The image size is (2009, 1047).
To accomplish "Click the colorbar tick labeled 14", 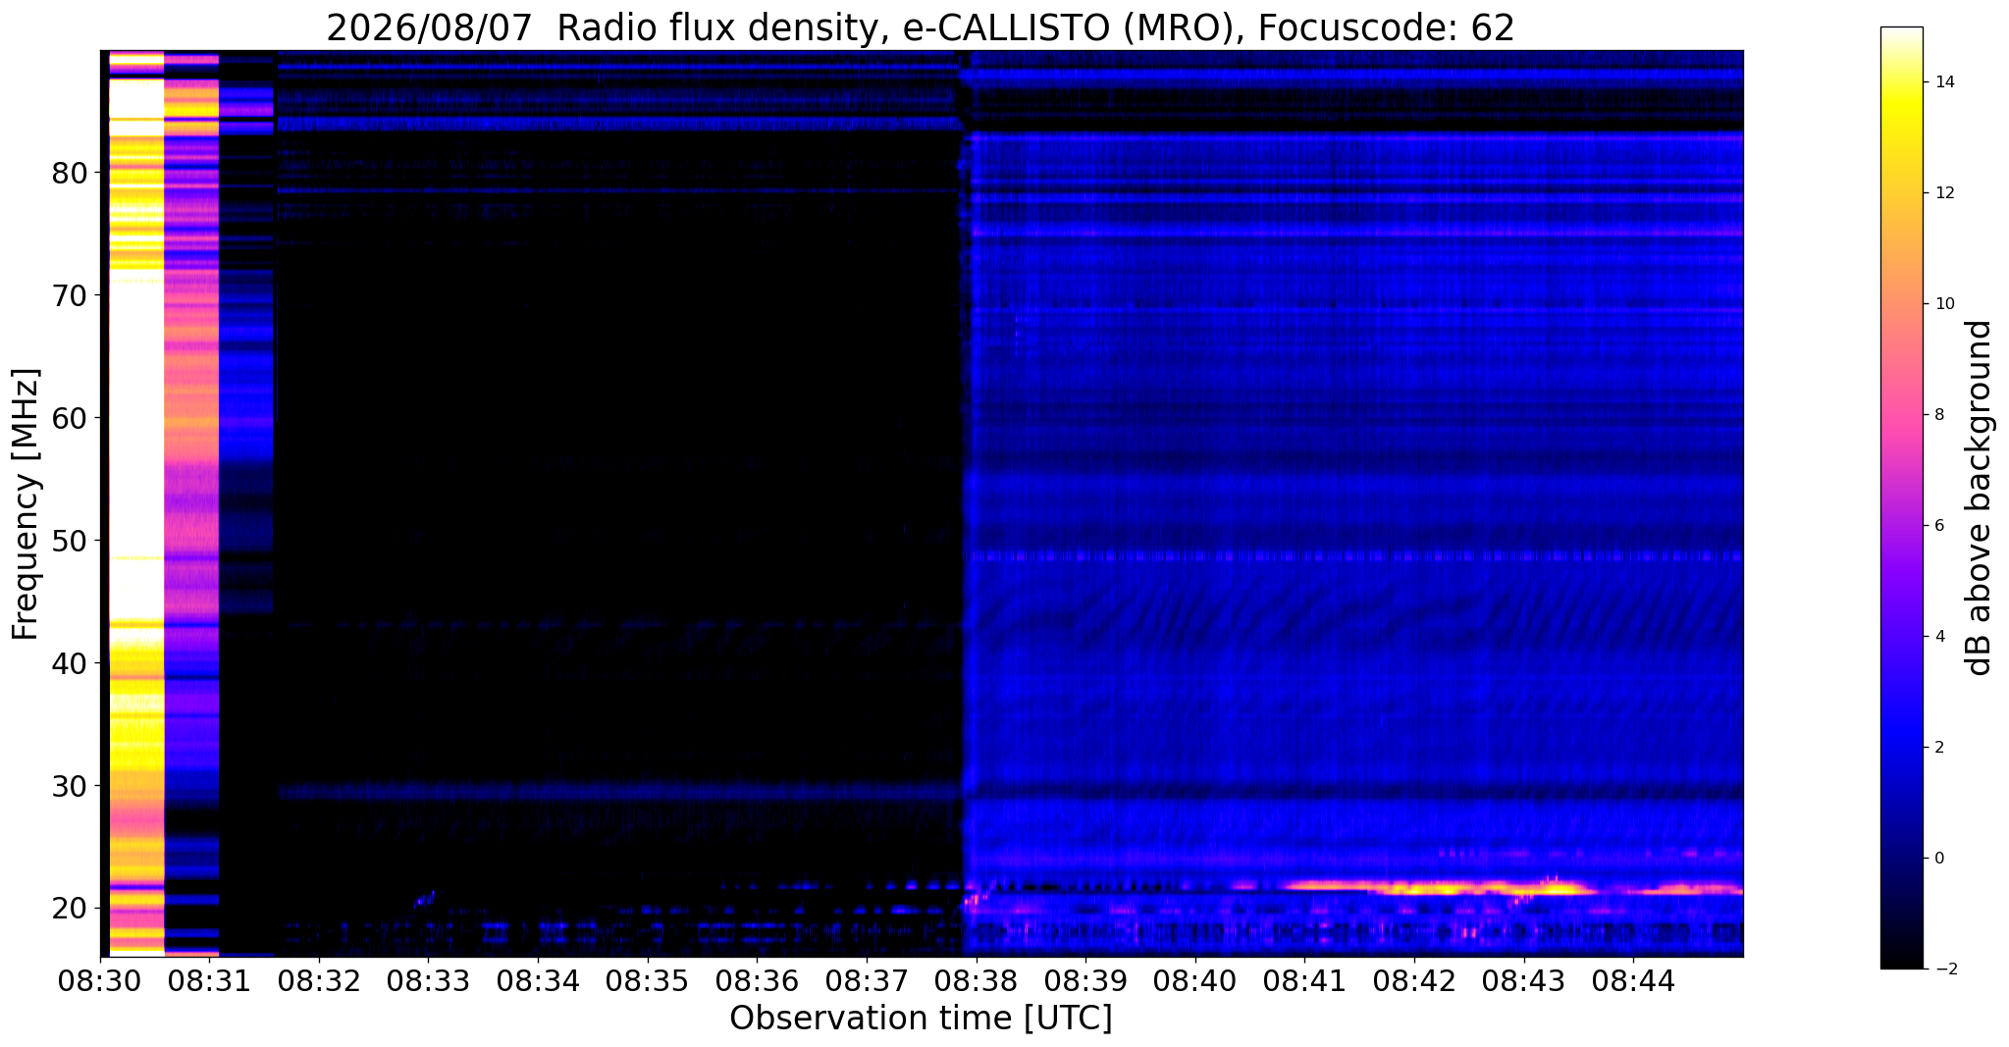I will pyautogui.click(x=1941, y=82).
